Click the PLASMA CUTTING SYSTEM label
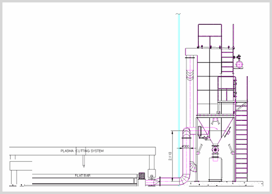This screenshot has height=194, width=272. point(82,151)
